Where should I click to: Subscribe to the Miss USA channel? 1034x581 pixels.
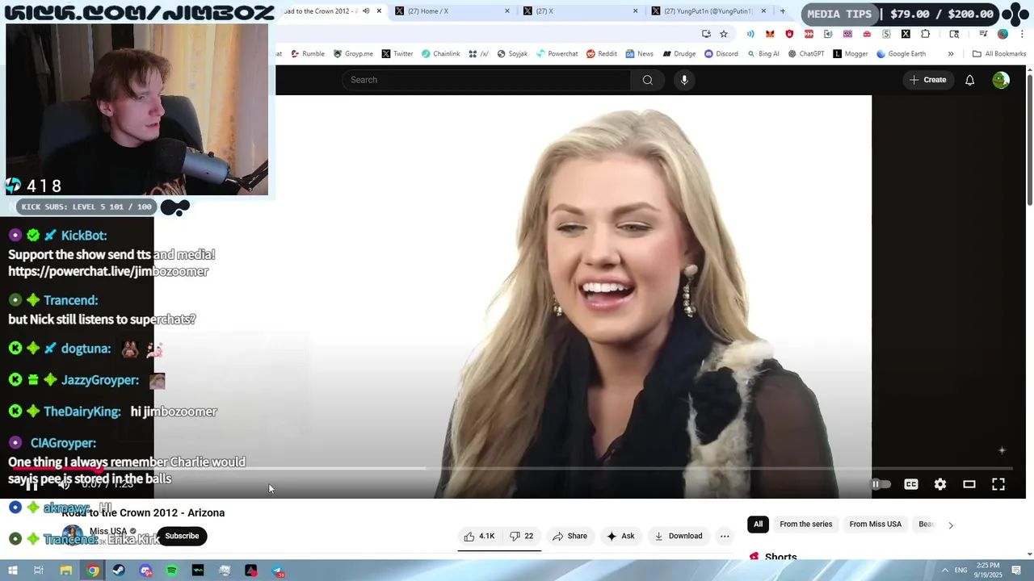coord(182,536)
